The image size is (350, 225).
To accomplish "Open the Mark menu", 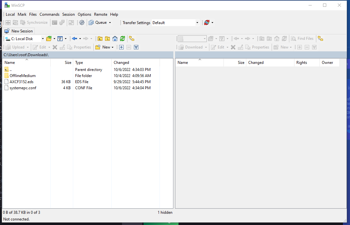I will pyautogui.click(x=22, y=14).
